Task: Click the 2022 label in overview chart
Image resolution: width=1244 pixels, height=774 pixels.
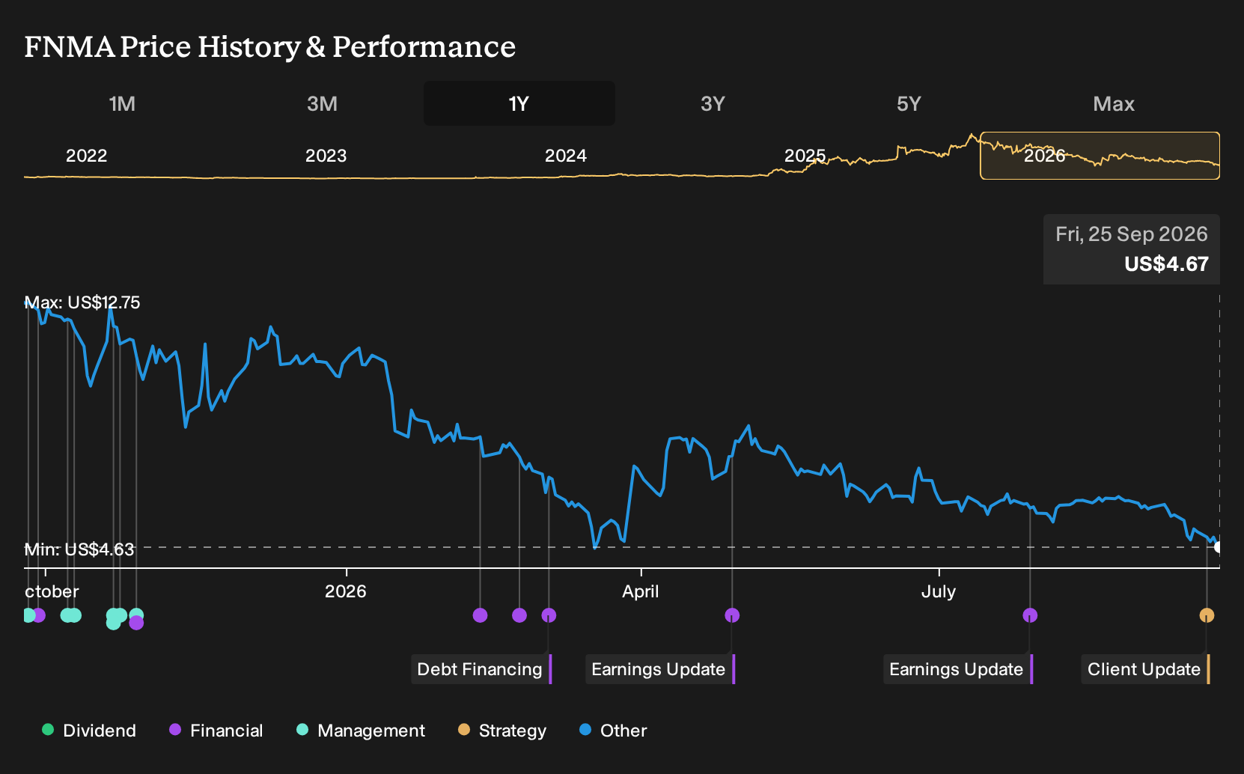Action: tap(87, 156)
